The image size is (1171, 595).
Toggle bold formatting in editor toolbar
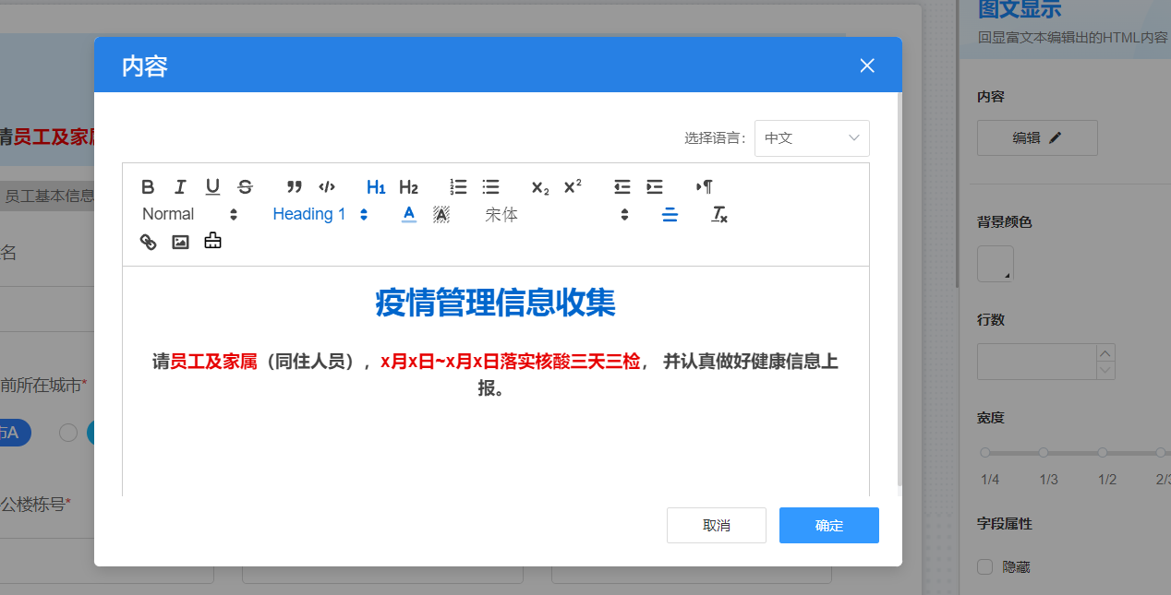point(148,187)
